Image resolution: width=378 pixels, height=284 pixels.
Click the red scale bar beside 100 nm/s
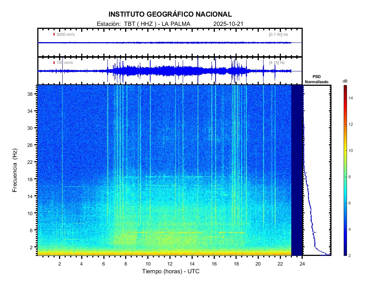tap(54, 62)
